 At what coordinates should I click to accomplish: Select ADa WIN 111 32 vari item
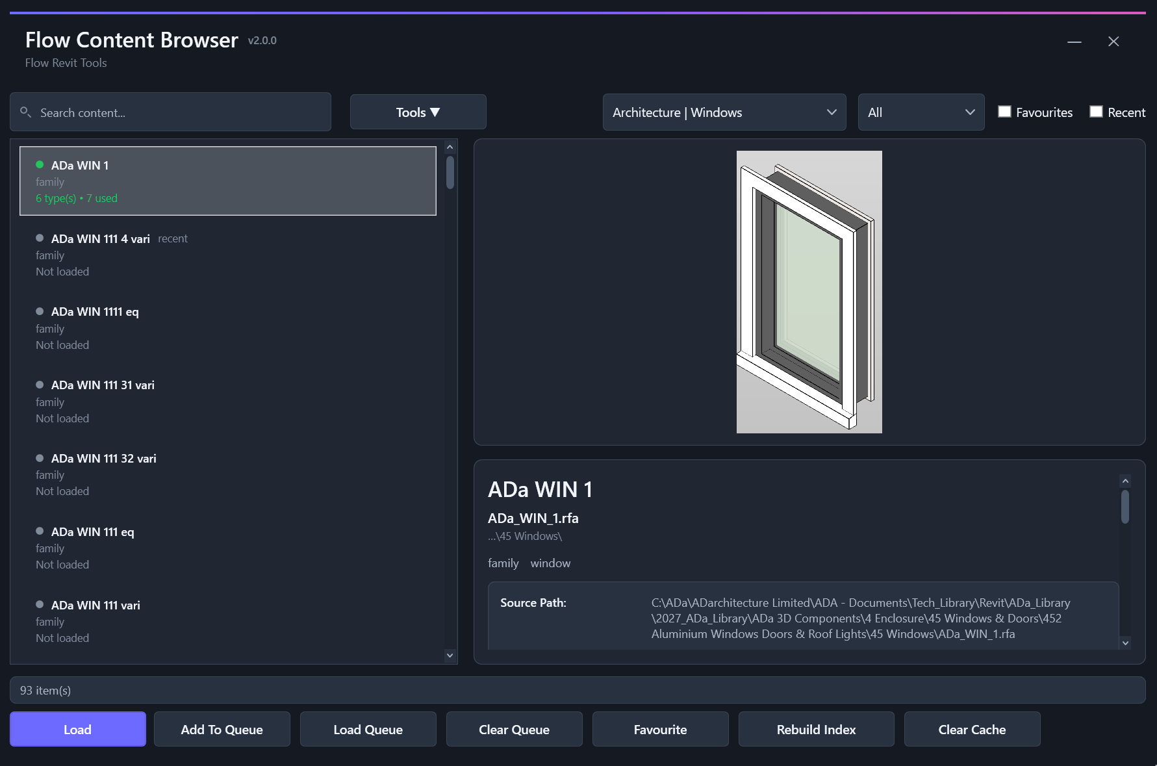[x=228, y=474]
